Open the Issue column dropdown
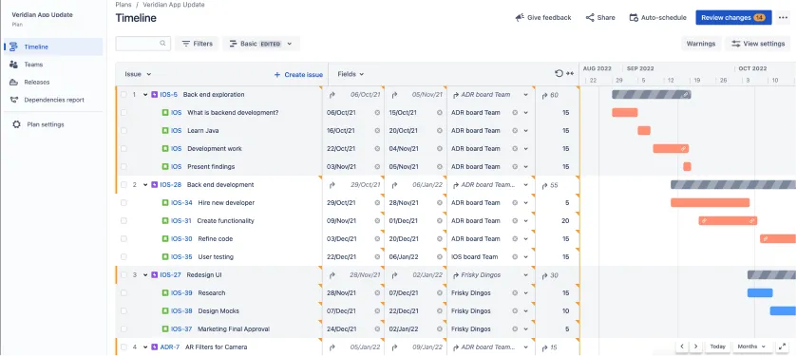 [x=139, y=74]
